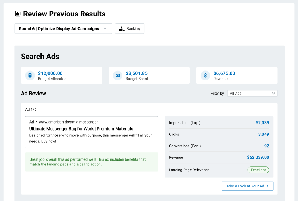298x201 pixels.
Task: Click the www.american-dream ad URL
Action: 68,122
